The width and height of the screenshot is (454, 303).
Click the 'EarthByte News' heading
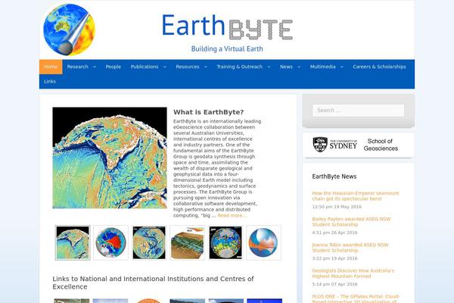(334, 176)
